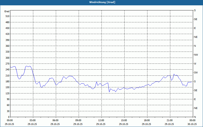
Task: Click the 510 value on the y-axis
Action: [x=7, y=16]
